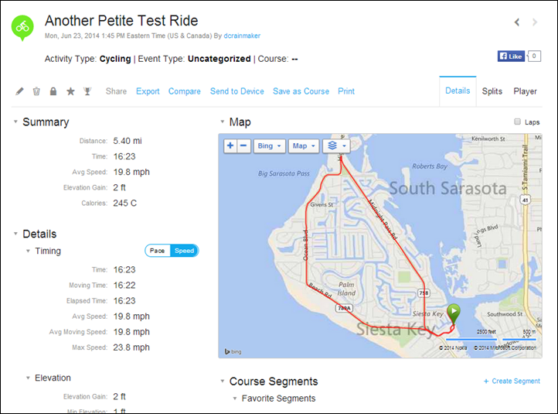Zoom in the map with plus button

tap(230, 145)
